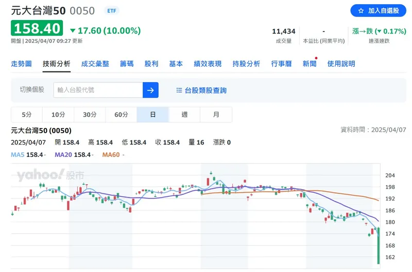Viewport: 412px width, 272px height.
Task: Click the blue arrow search submit button
Action: [x=150, y=90]
